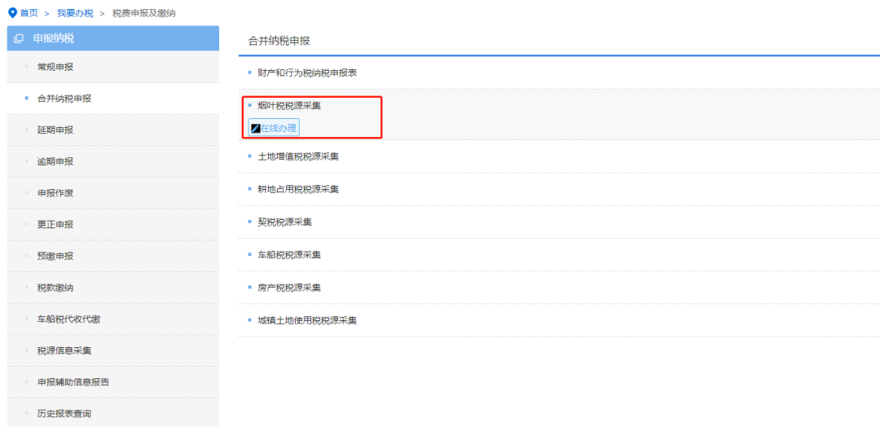This screenshot has width=880, height=427.
Task: Select 车船税代收代缴 sidebar item
Action: 112,319
